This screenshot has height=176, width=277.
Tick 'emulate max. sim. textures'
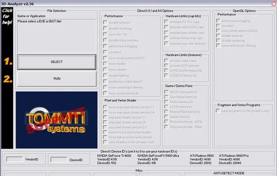pyautogui.click(x=166, y=43)
